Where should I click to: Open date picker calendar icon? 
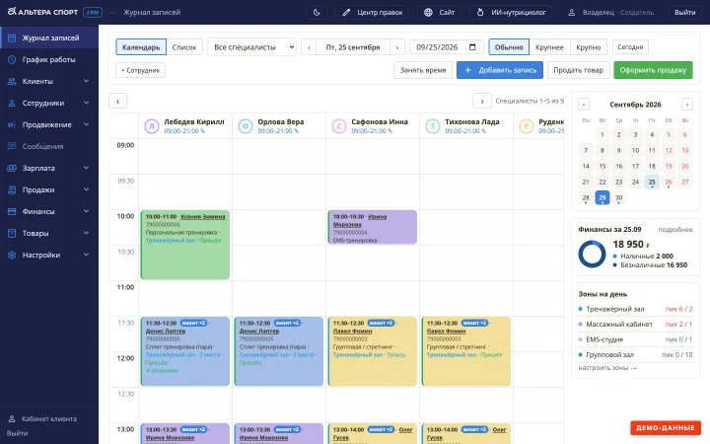tap(472, 47)
